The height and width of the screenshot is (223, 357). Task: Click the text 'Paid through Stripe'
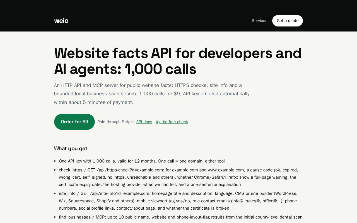tap(115, 122)
